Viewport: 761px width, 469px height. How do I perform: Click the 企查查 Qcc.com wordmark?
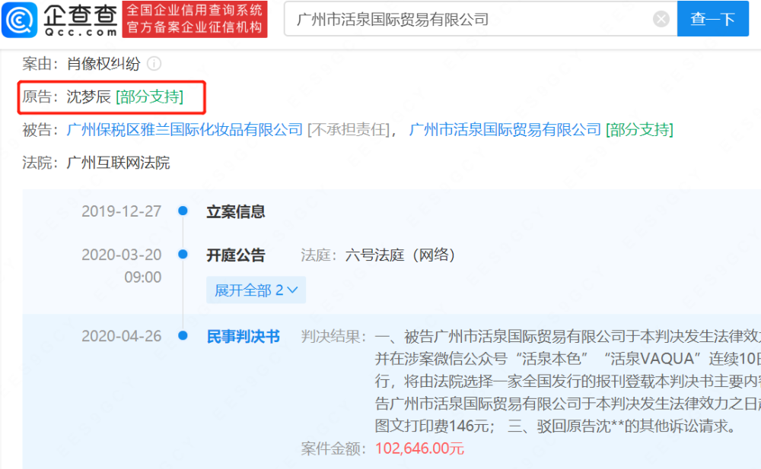pyautogui.click(x=80, y=21)
